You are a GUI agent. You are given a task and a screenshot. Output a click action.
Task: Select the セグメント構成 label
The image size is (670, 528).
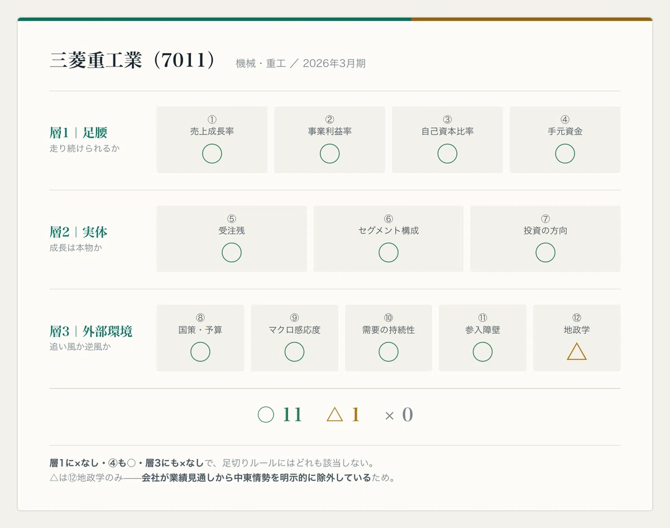click(389, 230)
